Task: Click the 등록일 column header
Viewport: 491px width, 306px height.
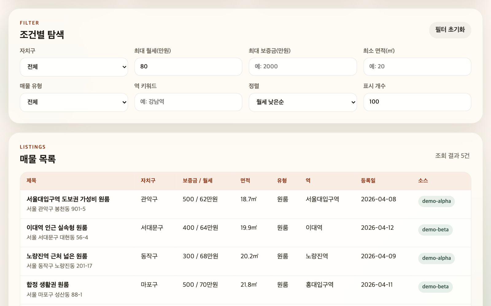Action: click(x=368, y=181)
